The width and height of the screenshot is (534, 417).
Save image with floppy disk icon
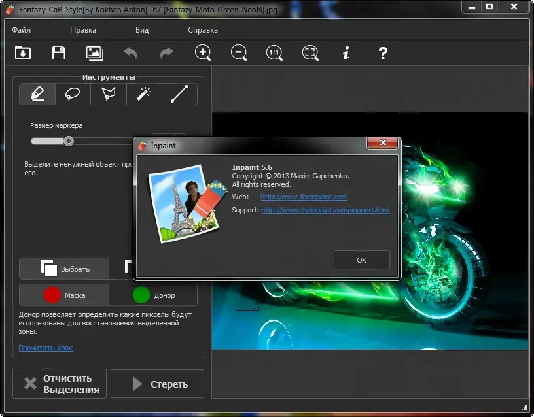click(59, 53)
